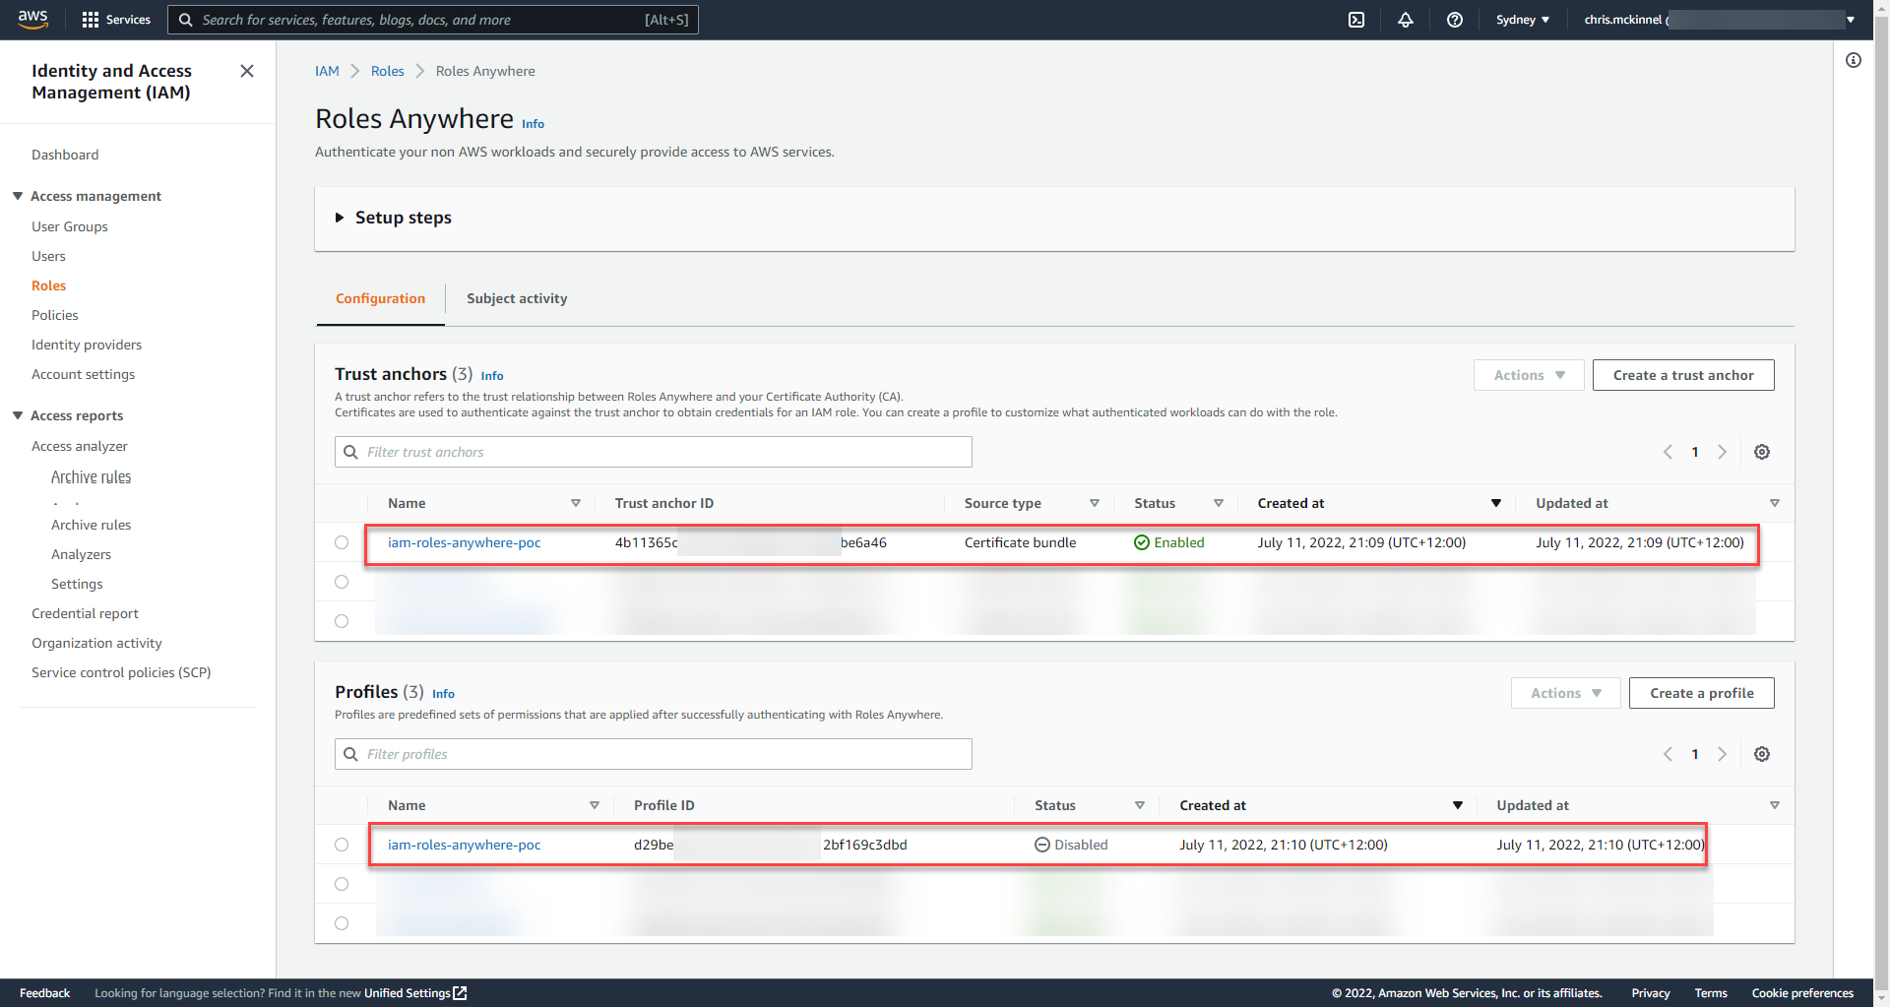Viewport: 1890px width, 1007px height.
Task: Select iam-roles-anywhere-poc trust anchor radio button
Action: 342,542
